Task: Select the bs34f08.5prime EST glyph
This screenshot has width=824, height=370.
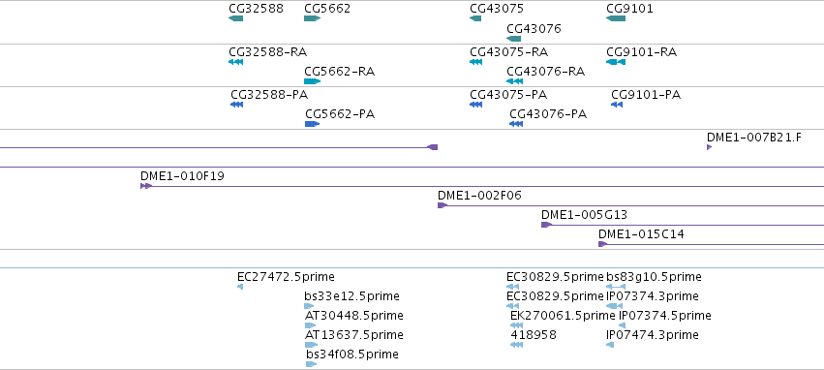Action: pyautogui.click(x=311, y=363)
